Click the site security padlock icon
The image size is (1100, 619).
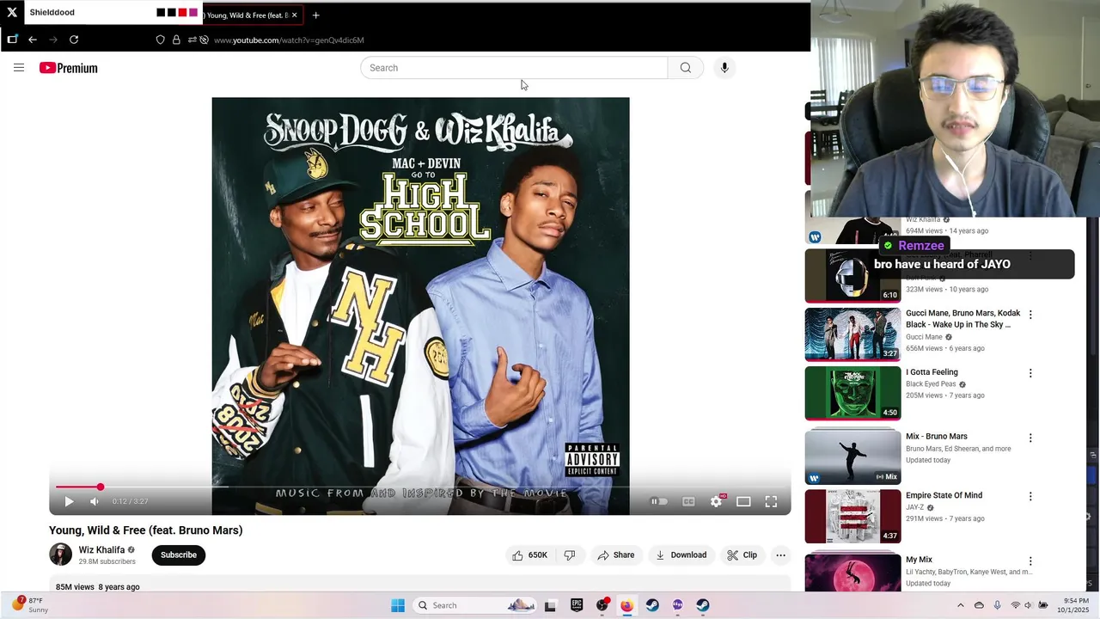pyautogui.click(x=176, y=40)
